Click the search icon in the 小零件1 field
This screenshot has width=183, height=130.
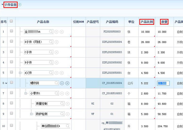coord(56,93)
